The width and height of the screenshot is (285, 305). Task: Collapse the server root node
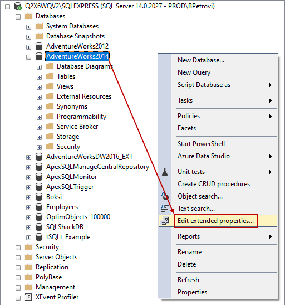click(7, 7)
